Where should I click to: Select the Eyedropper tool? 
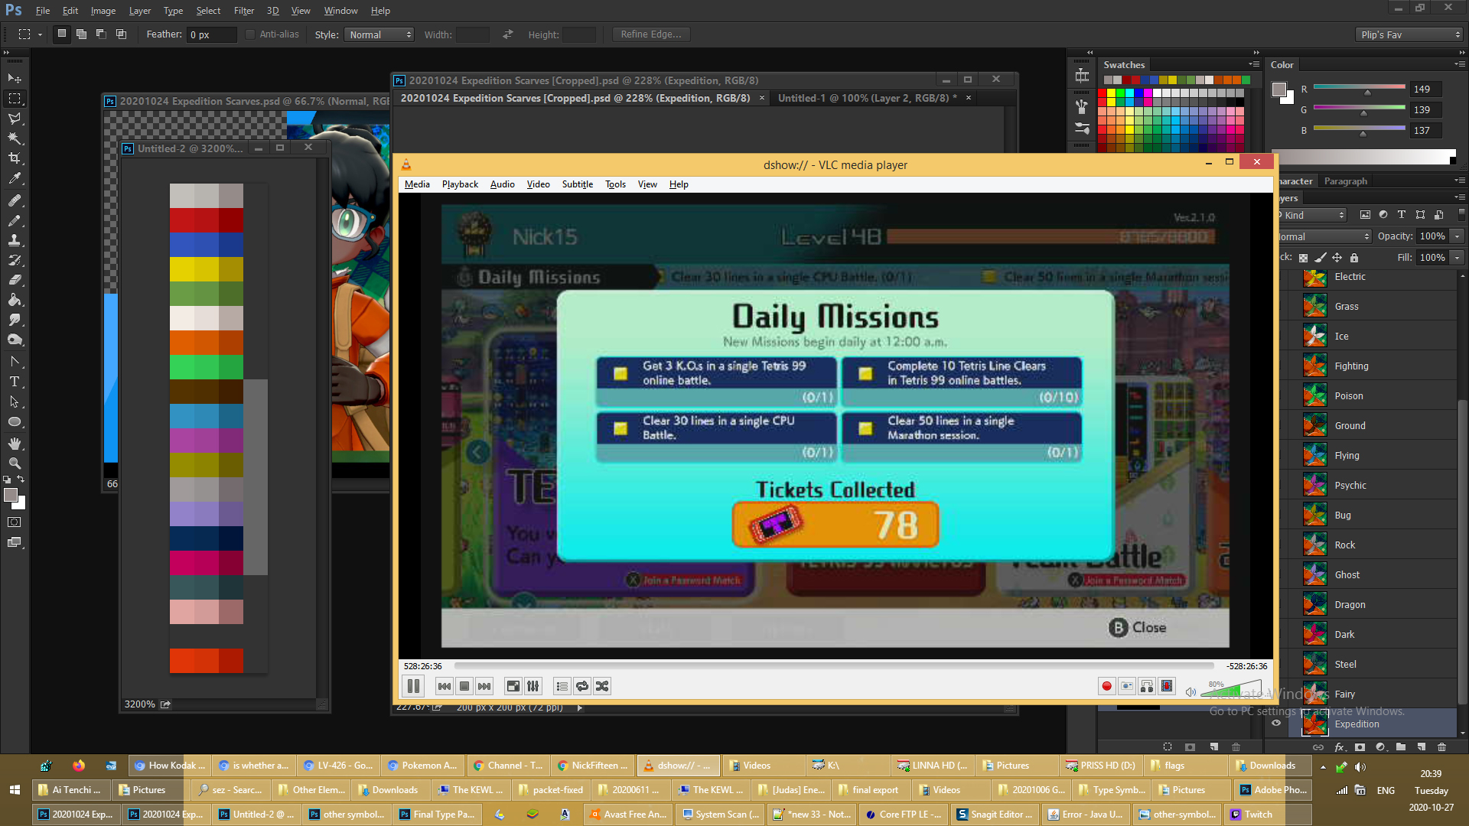[x=15, y=178]
